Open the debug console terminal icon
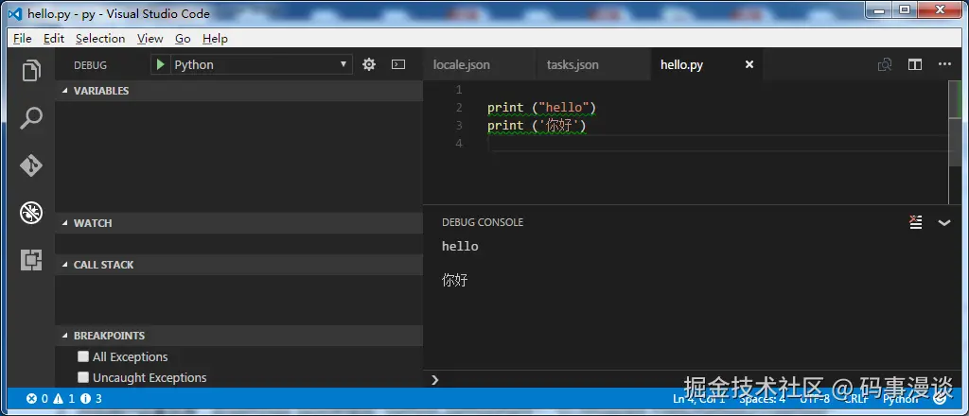 pyautogui.click(x=398, y=64)
